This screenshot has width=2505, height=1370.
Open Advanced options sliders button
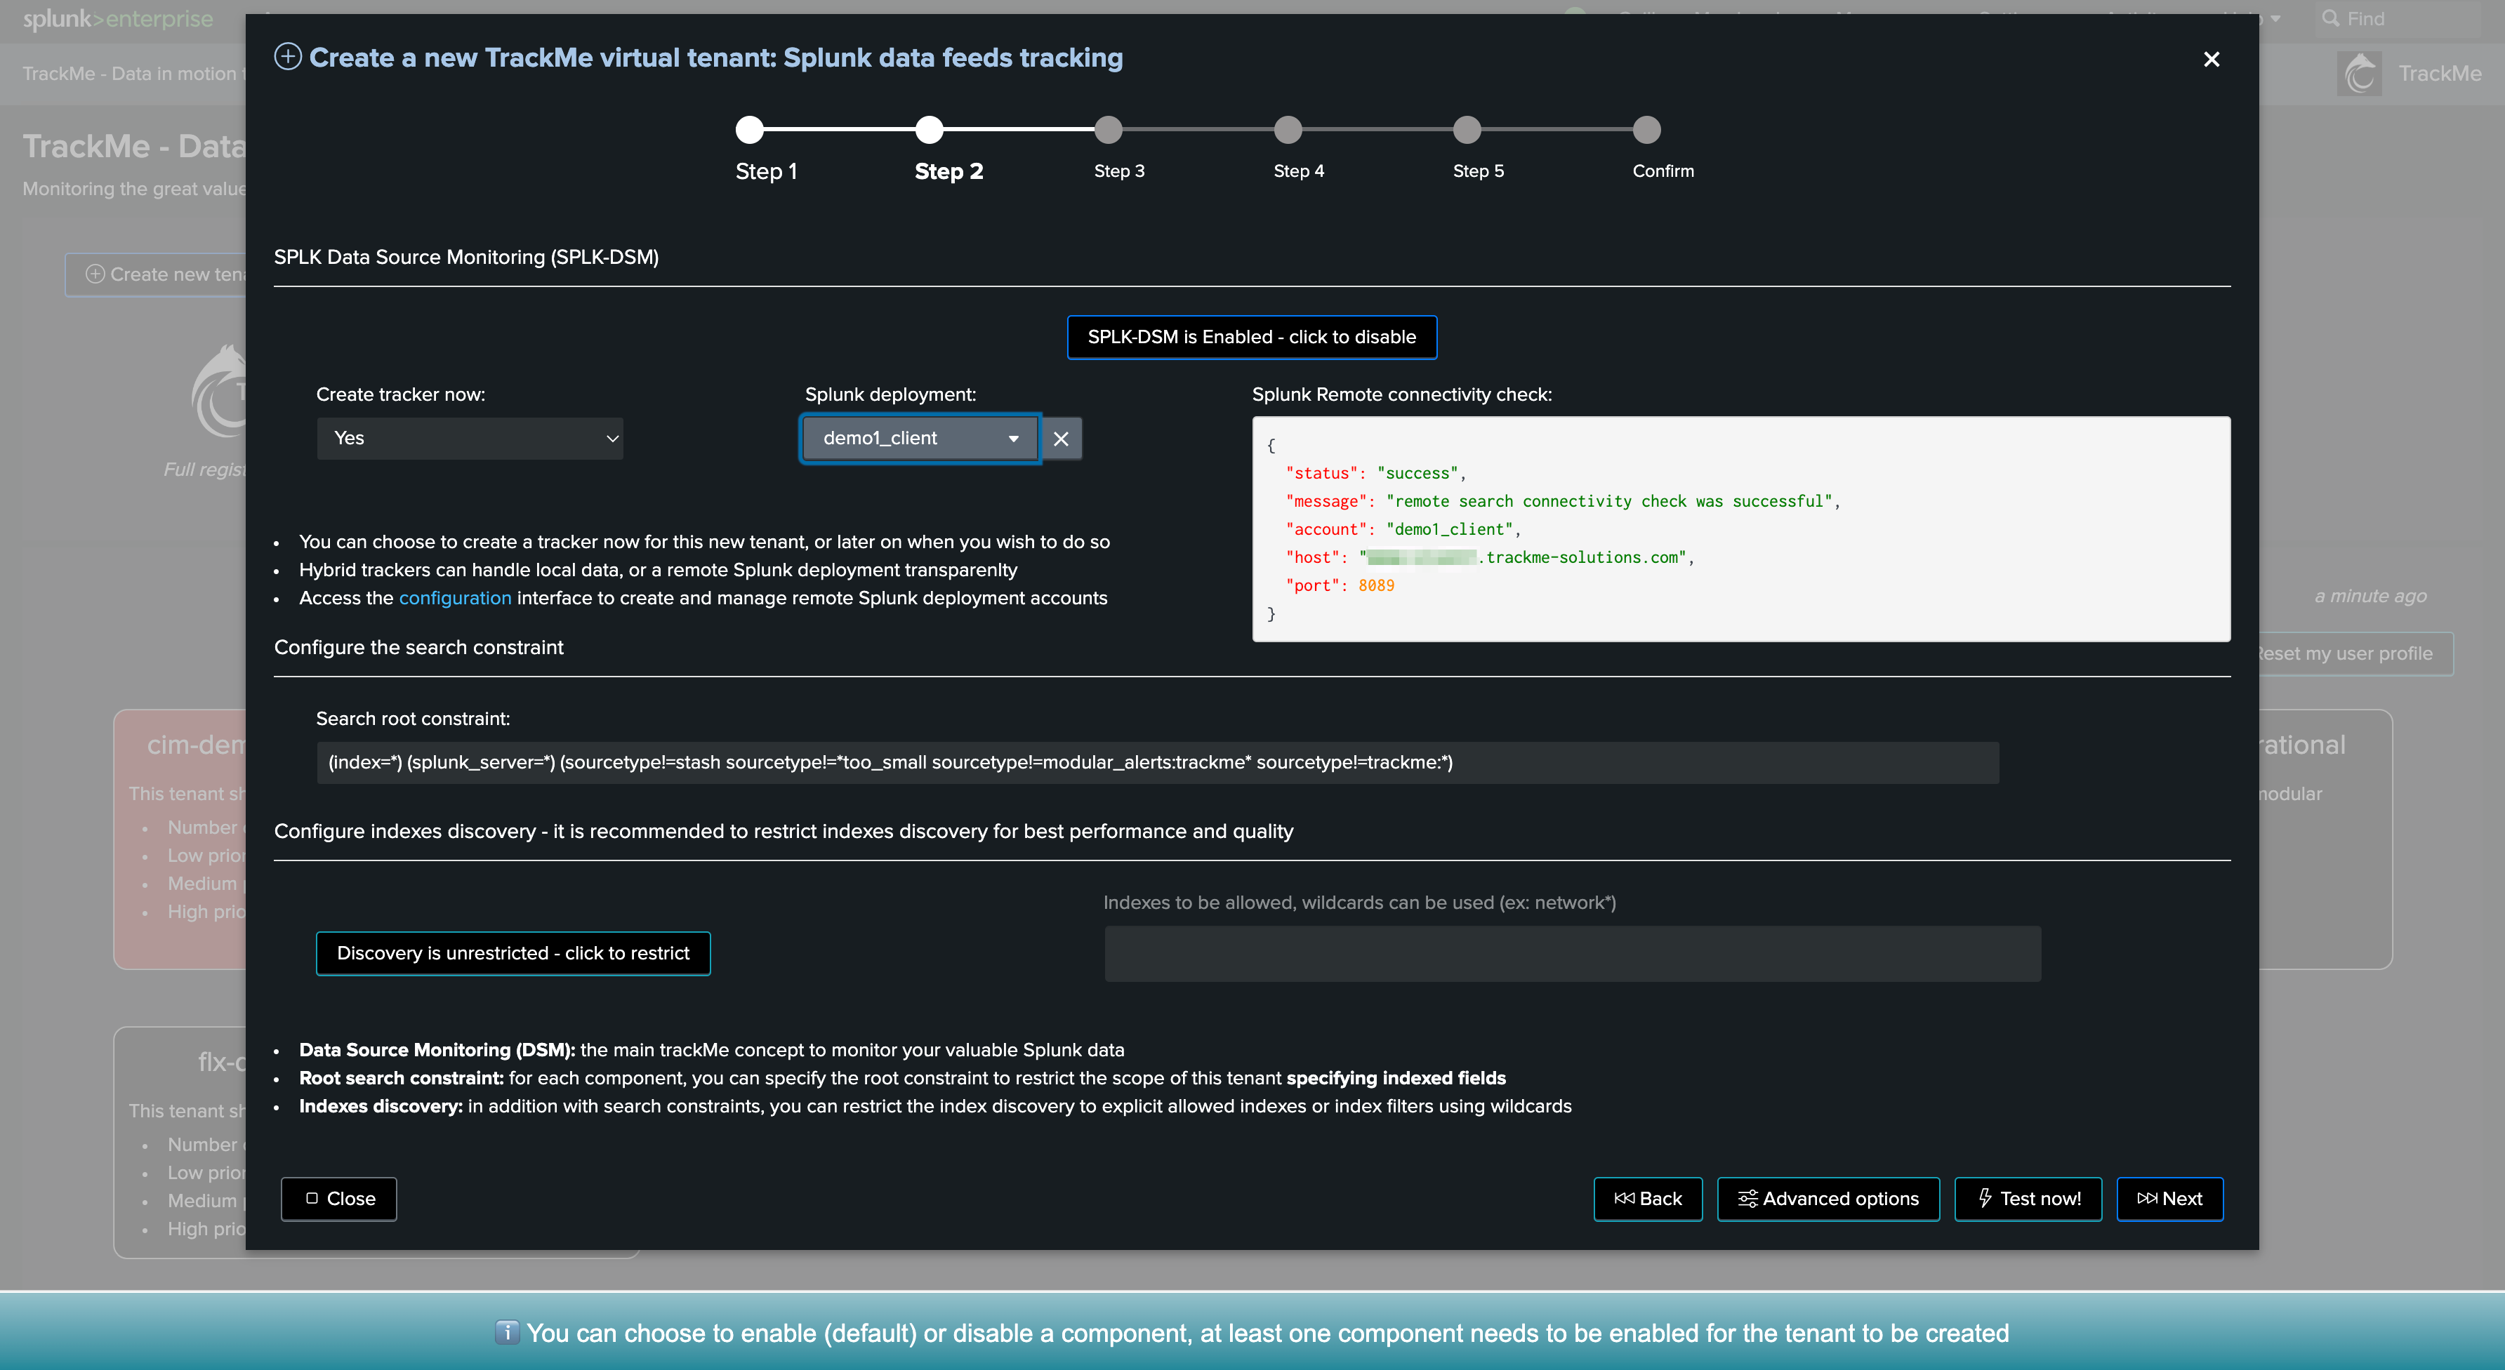[1827, 1198]
